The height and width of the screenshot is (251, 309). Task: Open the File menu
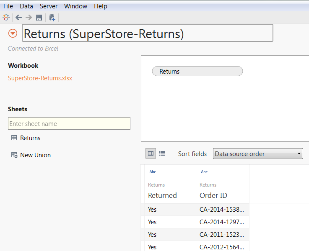[8, 6]
